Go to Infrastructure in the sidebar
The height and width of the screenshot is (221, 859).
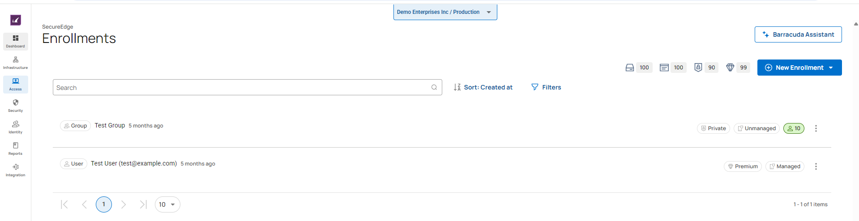[x=16, y=62]
